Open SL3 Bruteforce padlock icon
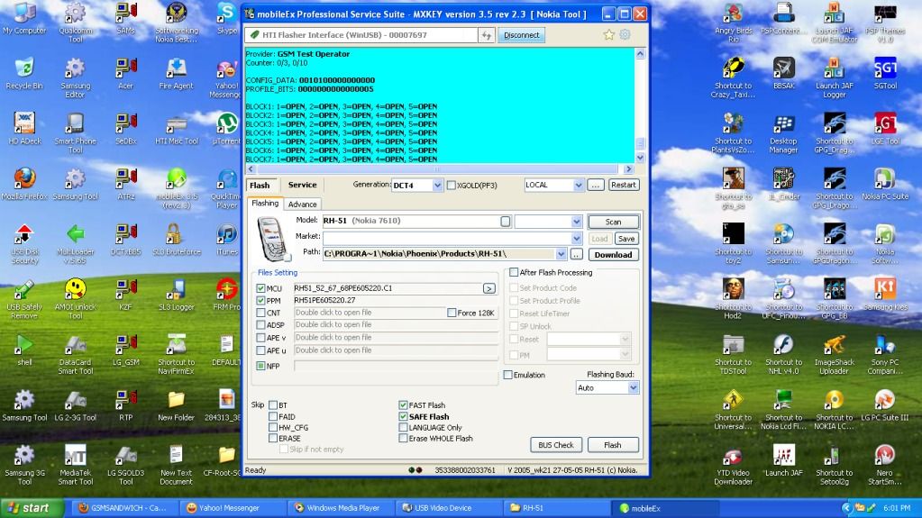 [x=176, y=240]
